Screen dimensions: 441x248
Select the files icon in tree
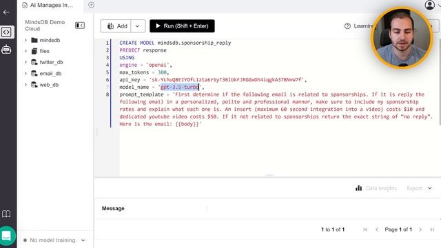coord(34,51)
